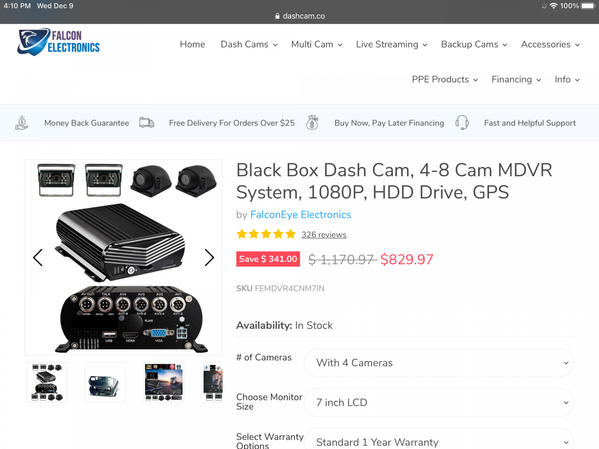Click the money bag financing icon

(312, 123)
